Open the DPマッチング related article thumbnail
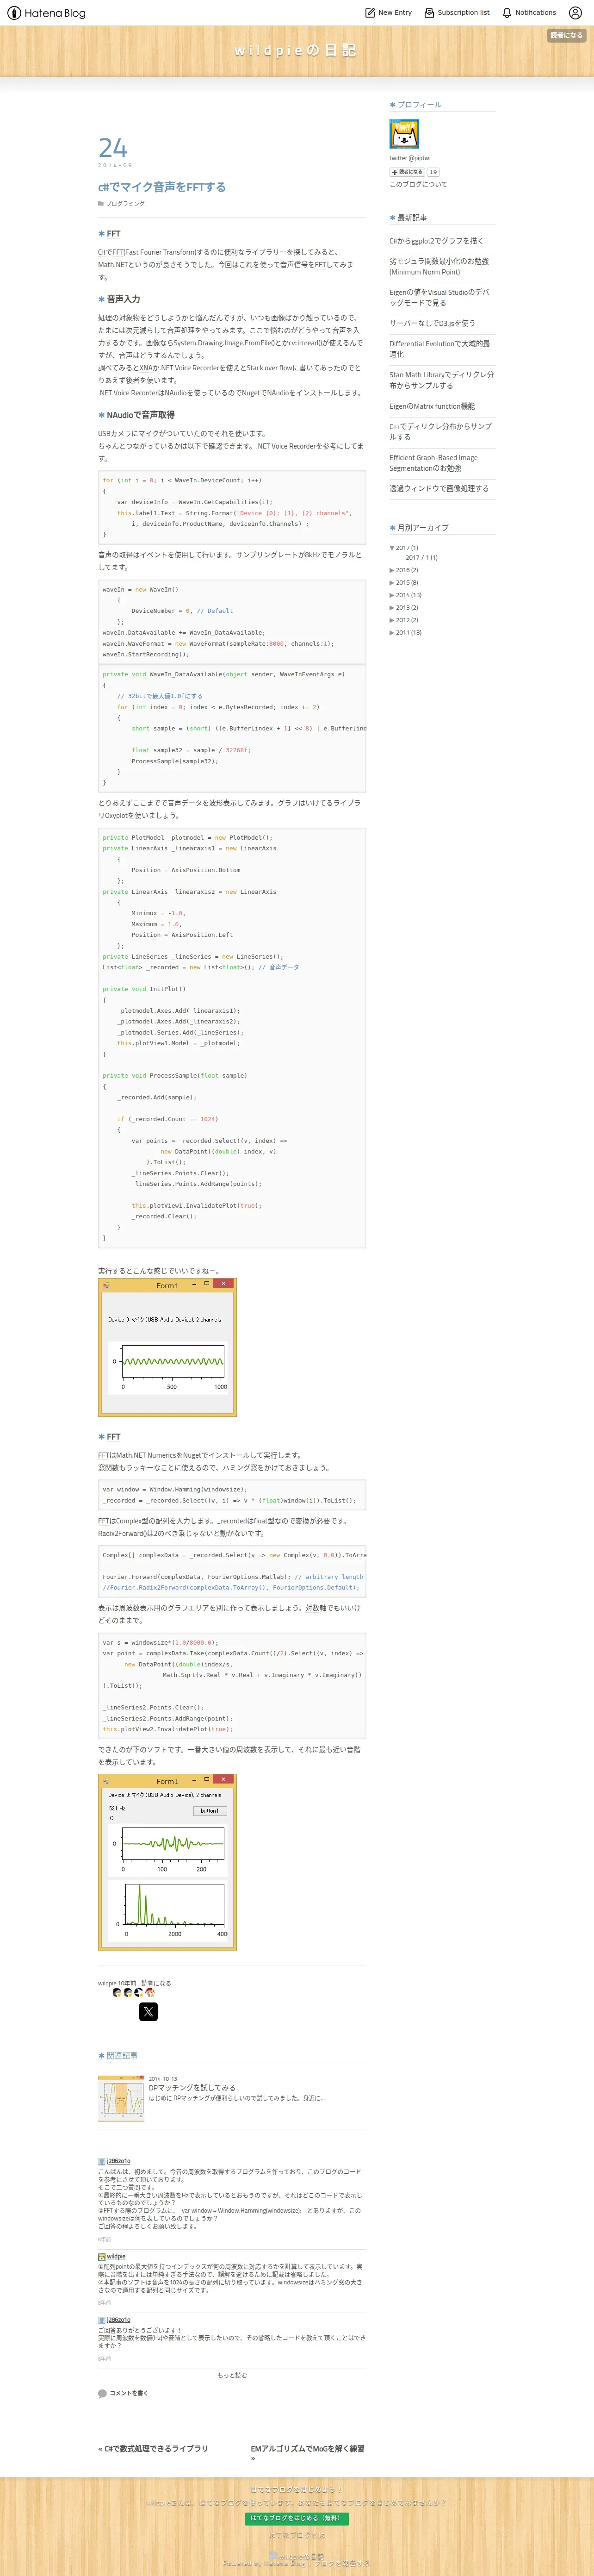Image resolution: width=594 pixels, height=2576 pixels. coord(121,2099)
